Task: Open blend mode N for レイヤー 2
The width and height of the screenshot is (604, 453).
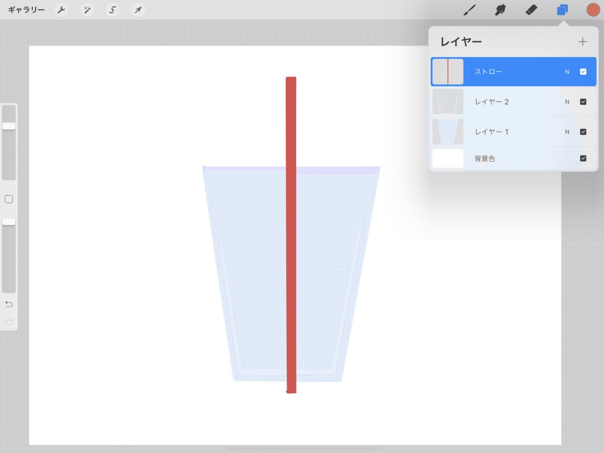Action: point(567,102)
